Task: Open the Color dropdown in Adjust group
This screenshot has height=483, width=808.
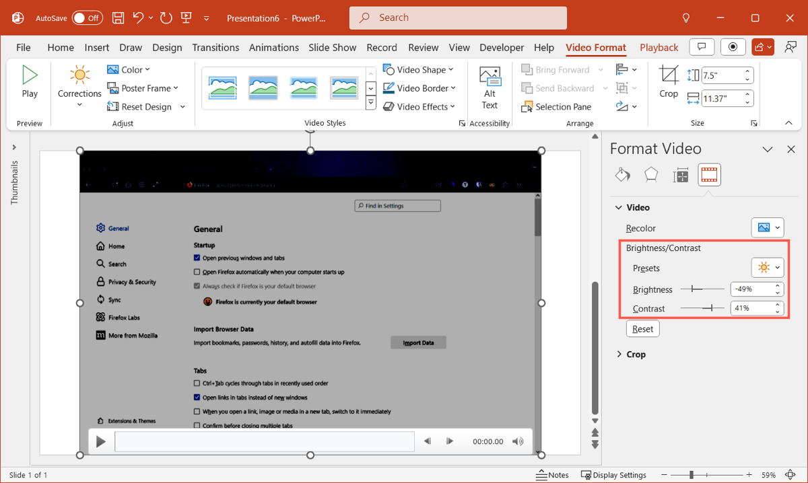Action: [x=129, y=70]
